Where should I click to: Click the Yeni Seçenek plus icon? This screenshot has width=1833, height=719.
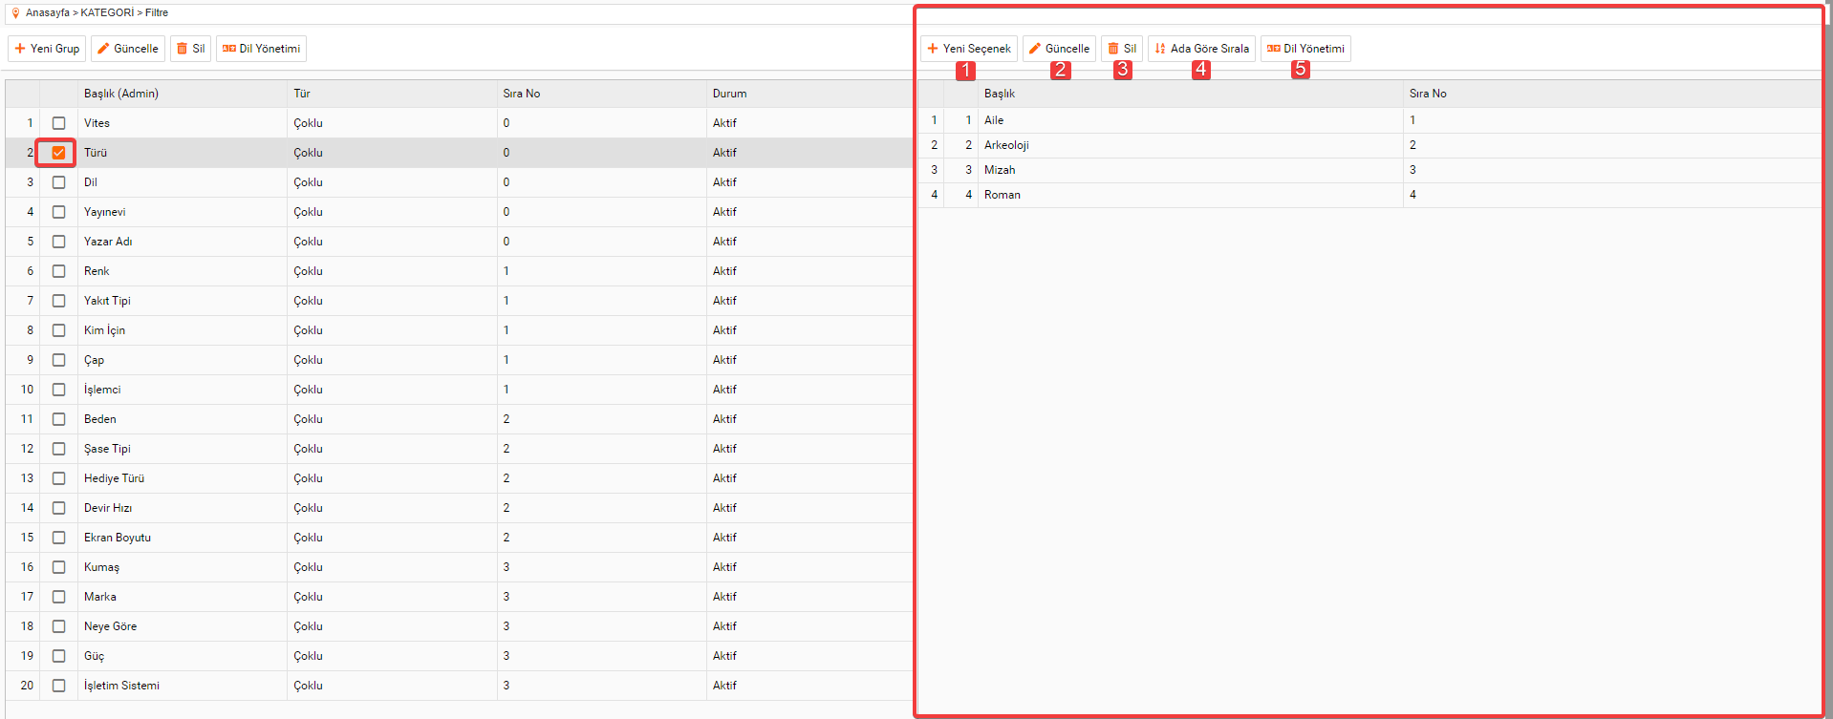coord(933,49)
